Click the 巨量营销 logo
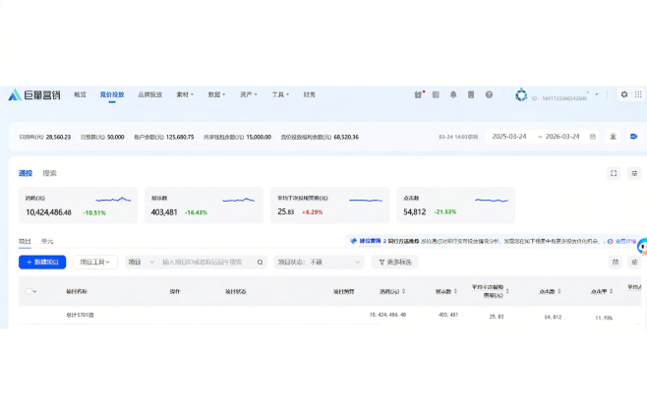This screenshot has height=415, width=647. coord(34,94)
